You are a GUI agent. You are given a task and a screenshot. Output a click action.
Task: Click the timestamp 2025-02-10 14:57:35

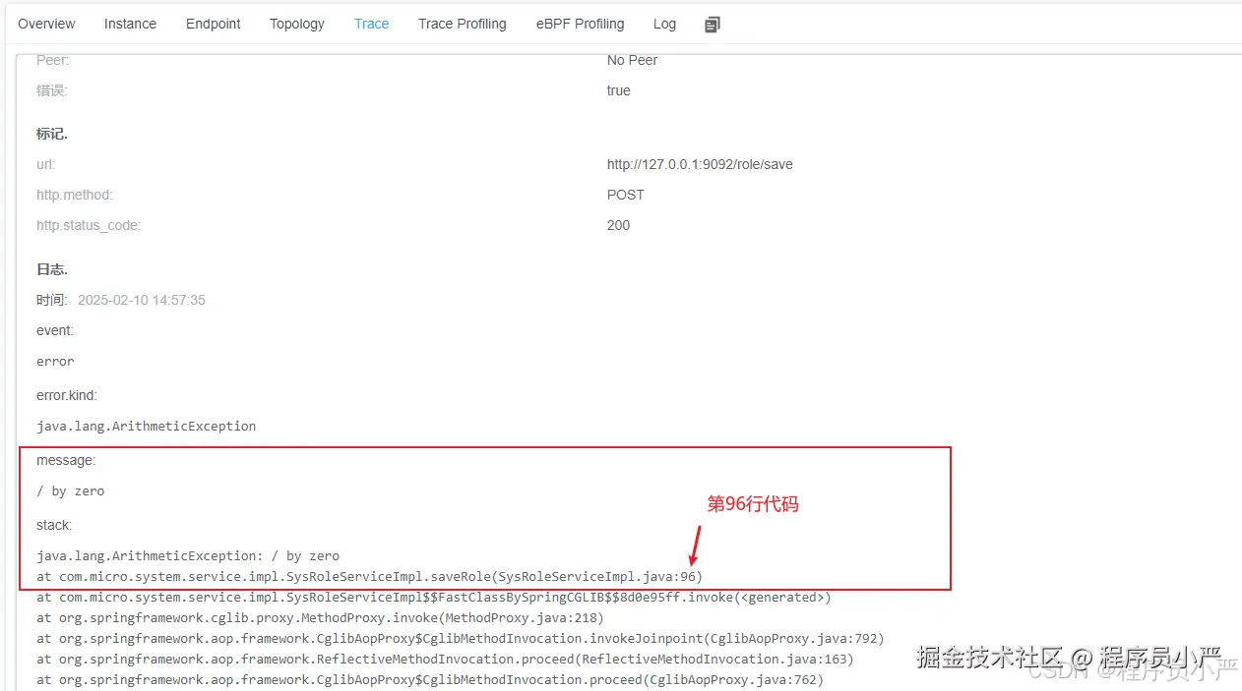[x=142, y=300]
